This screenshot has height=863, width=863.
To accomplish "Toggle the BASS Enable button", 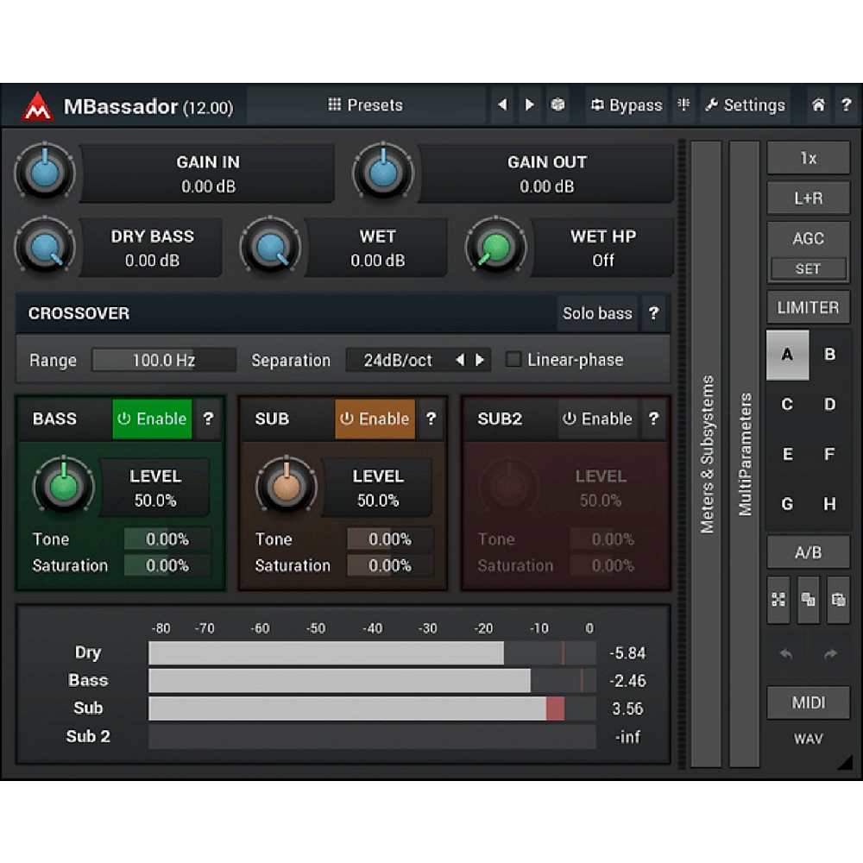I will click(152, 419).
